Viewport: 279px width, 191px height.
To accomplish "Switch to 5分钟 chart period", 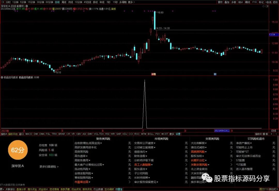I will tap(23, 2).
